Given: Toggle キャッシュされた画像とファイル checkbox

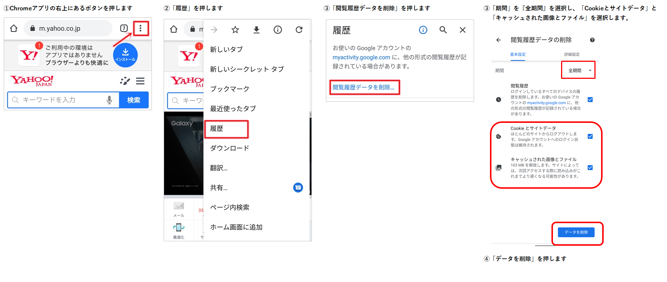Looking at the screenshot, I should tap(590, 168).
